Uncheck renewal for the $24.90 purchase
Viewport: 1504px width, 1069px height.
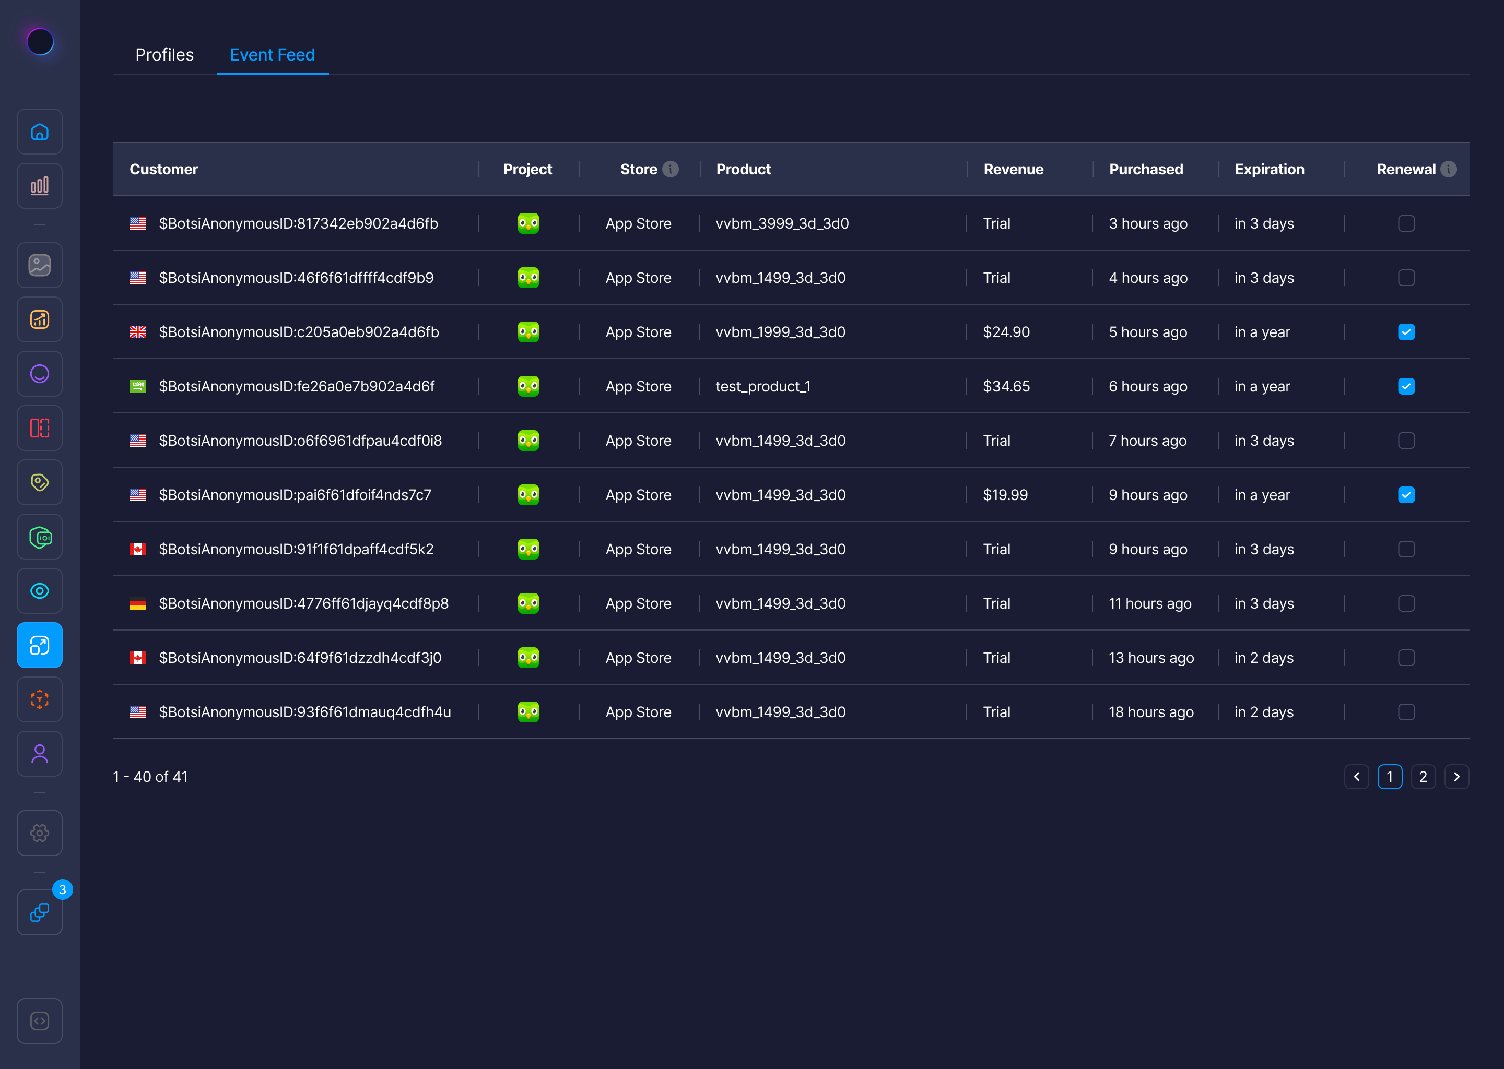[x=1406, y=332]
